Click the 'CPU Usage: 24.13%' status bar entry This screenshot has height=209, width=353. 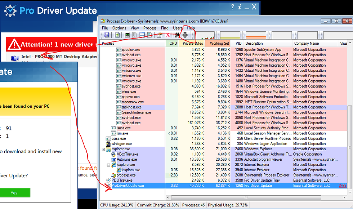click(117, 205)
